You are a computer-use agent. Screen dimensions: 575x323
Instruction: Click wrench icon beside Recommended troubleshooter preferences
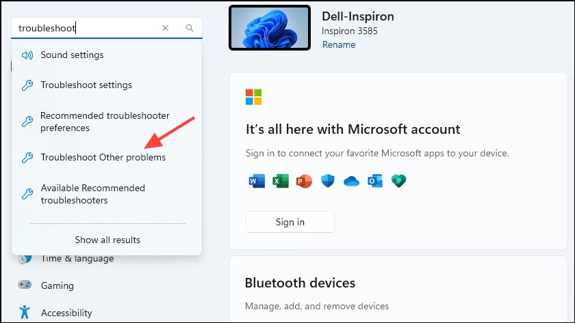click(x=27, y=121)
